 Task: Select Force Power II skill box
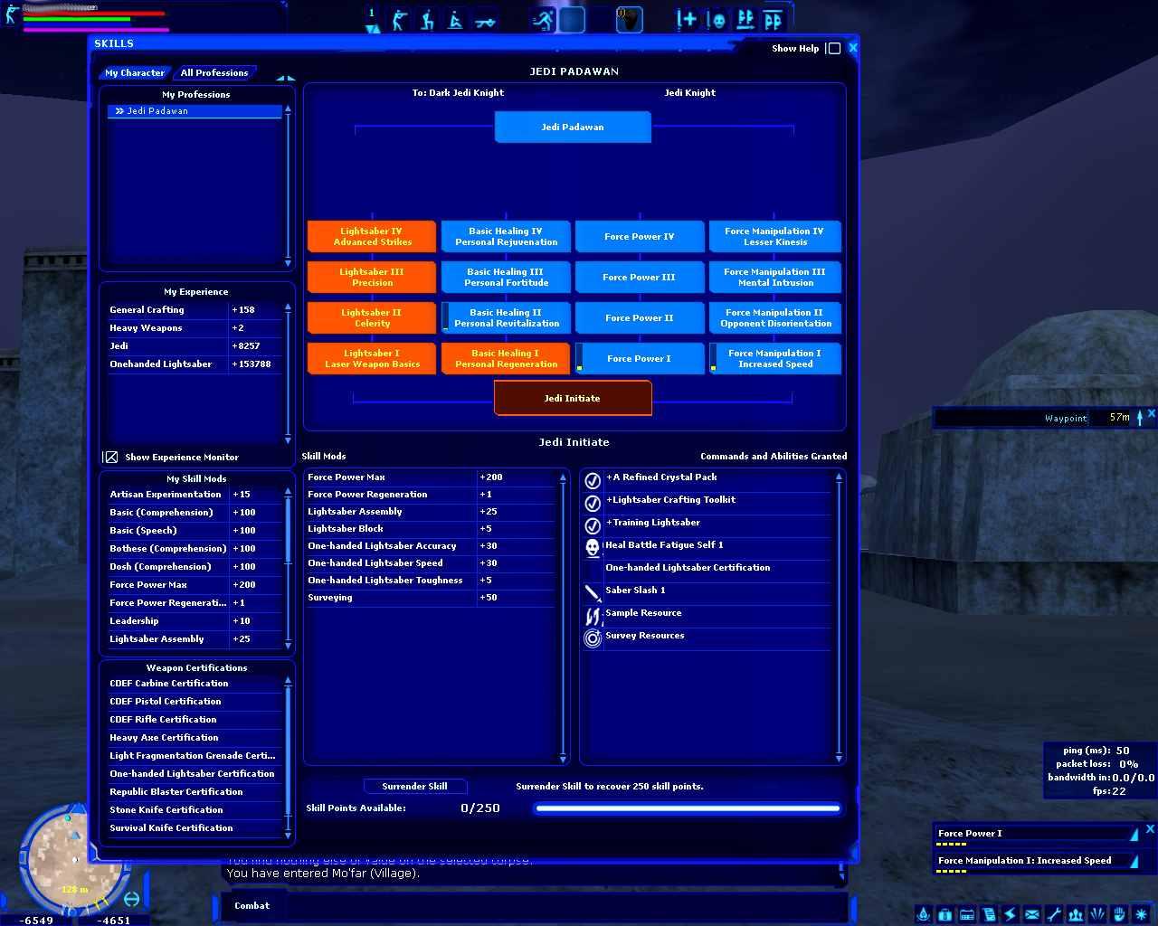point(640,317)
